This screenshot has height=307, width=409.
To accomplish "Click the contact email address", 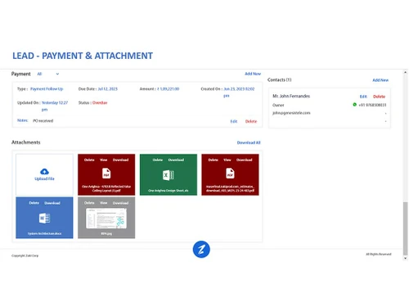I will (x=291, y=113).
